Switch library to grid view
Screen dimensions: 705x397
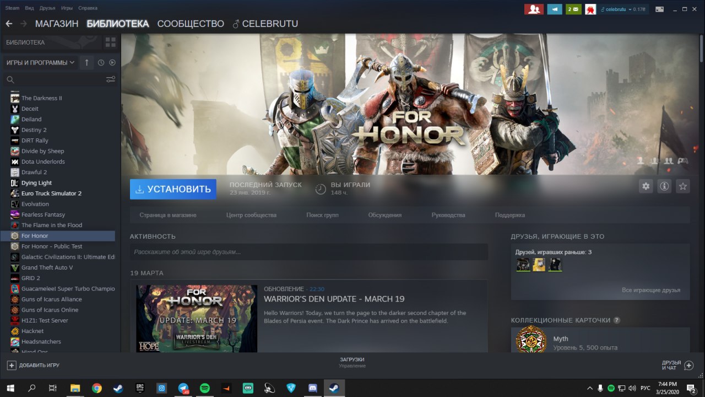pos(111,42)
